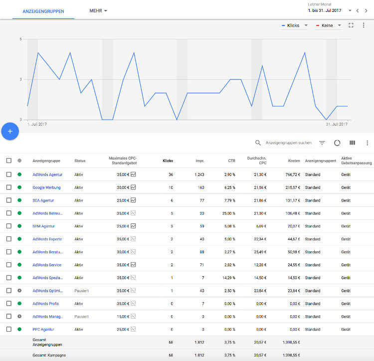The height and width of the screenshot is (361, 374).
Task: Click the filter icon above the table
Action: (x=322, y=143)
